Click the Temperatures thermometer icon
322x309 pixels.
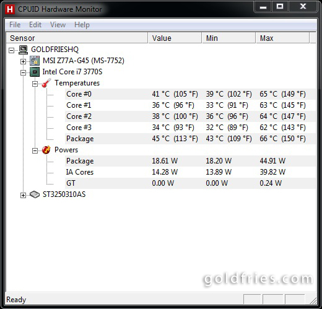click(46, 83)
